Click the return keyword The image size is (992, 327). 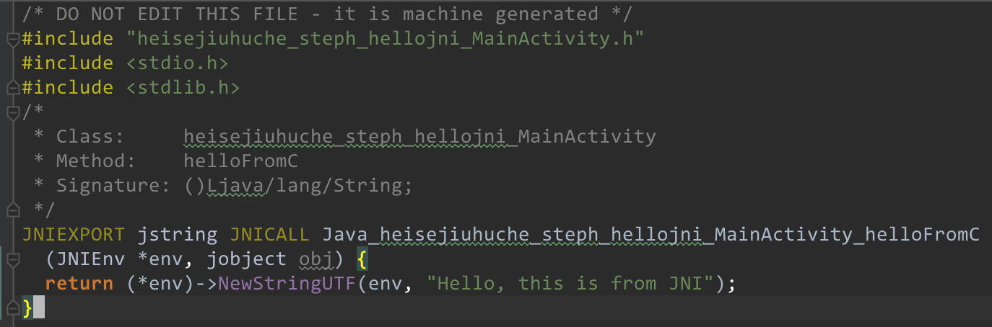[79, 283]
